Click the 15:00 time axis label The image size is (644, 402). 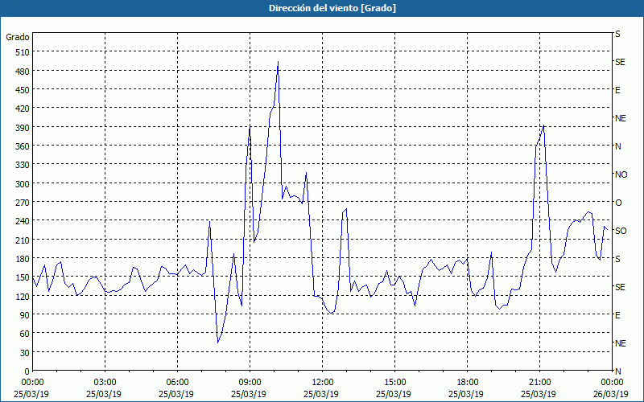pyautogui.click(x=394, y=383)
